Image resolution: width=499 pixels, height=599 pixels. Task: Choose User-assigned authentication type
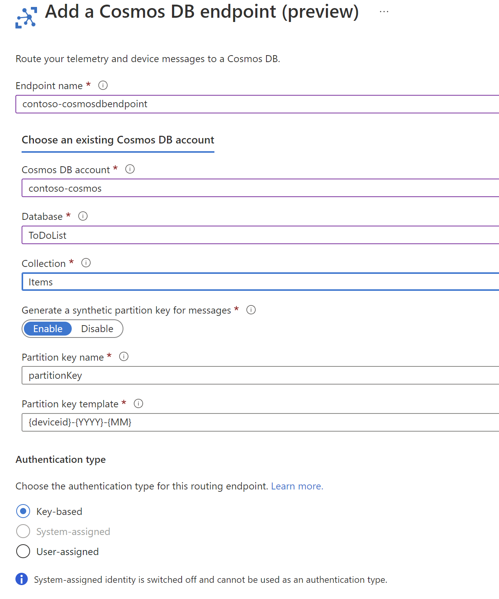23,551
